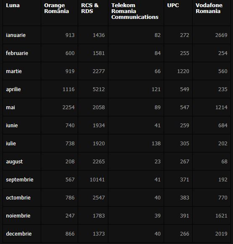The width and height of the screenshot is (233, 244).
Task: Select the 1220 UPC value for martie
Action: pos(183,71)
